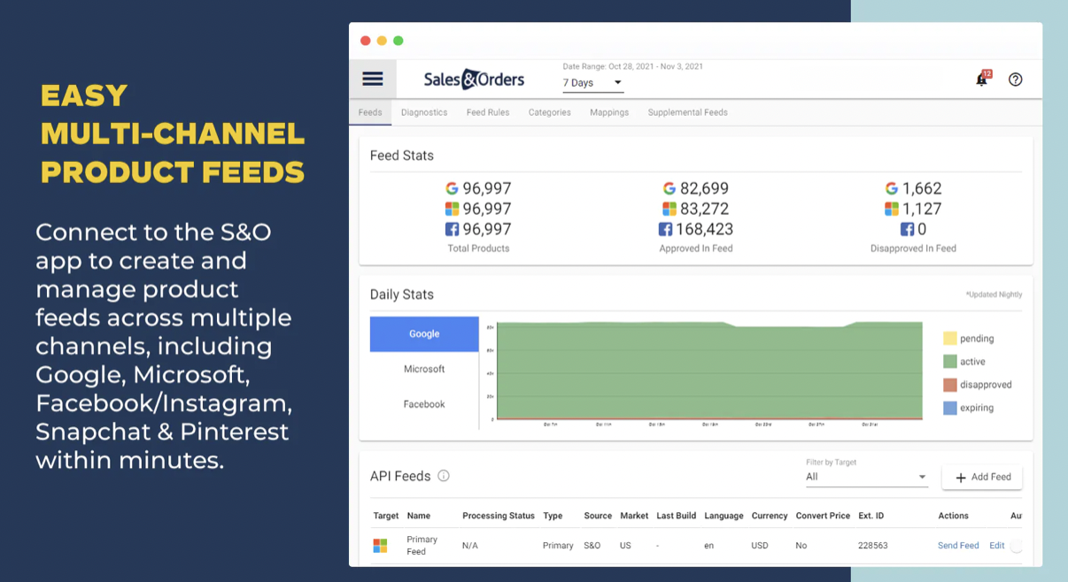Click the help question mark icon

[x=1016, y=80]
